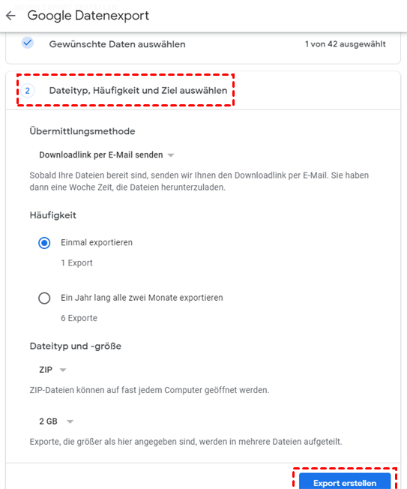
Task: Click the blue checkmark step icon
Action: [28, 43]
